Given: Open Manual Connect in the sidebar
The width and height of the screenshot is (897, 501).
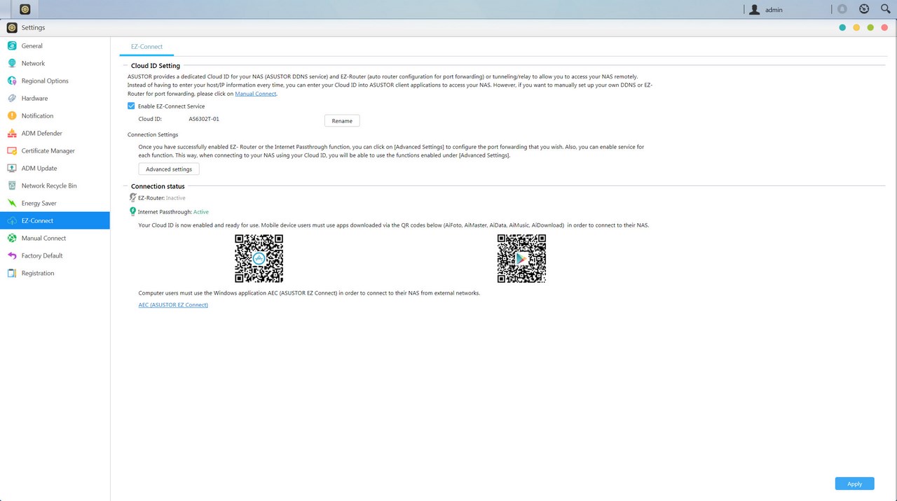Looking at the screenshot, I should click(x=55, y=239).
